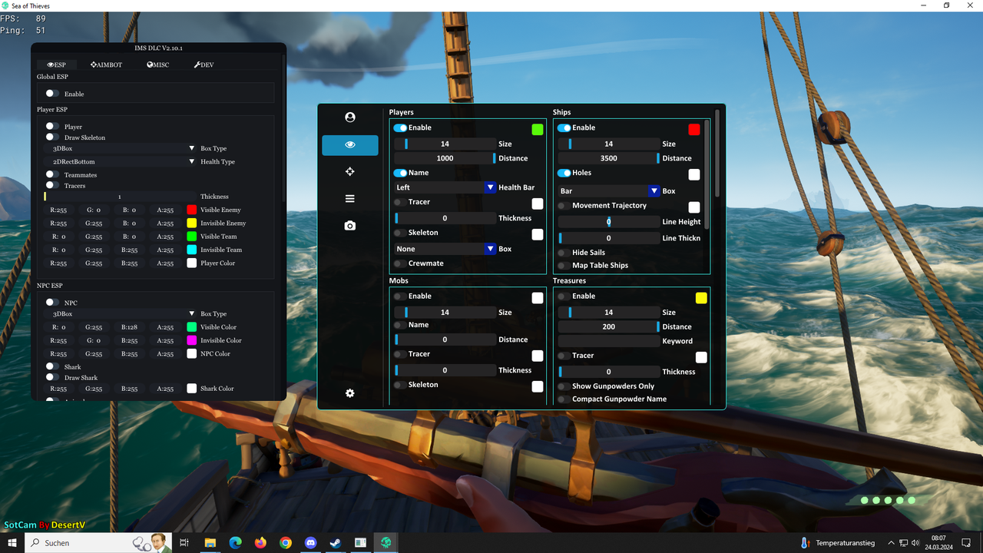
Task: Open Task View on the taskbar
Action: (184, 543)
